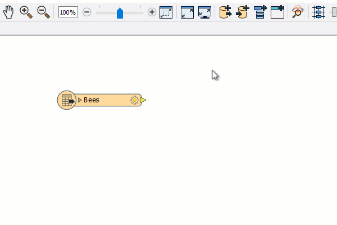Add a Reader with cylinder-plus icon

tap(225, 12)
